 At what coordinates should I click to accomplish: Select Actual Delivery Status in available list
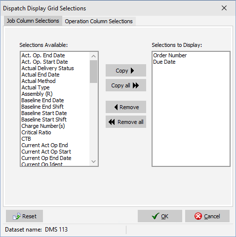tap(47, 68)
